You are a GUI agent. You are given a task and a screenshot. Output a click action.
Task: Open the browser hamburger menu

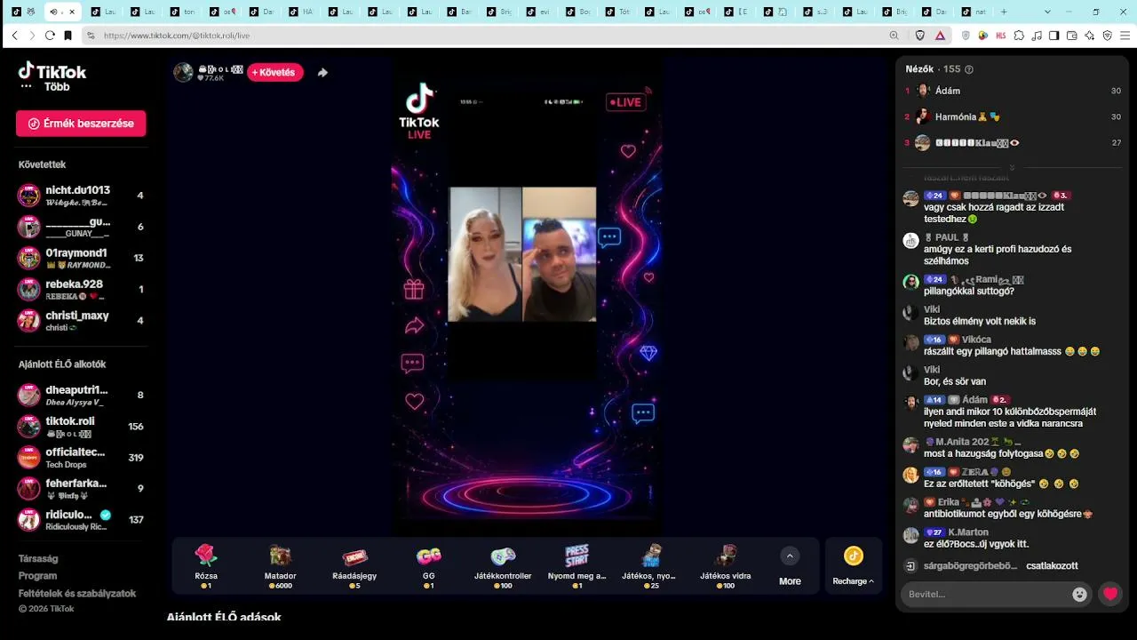(1125, 36)
